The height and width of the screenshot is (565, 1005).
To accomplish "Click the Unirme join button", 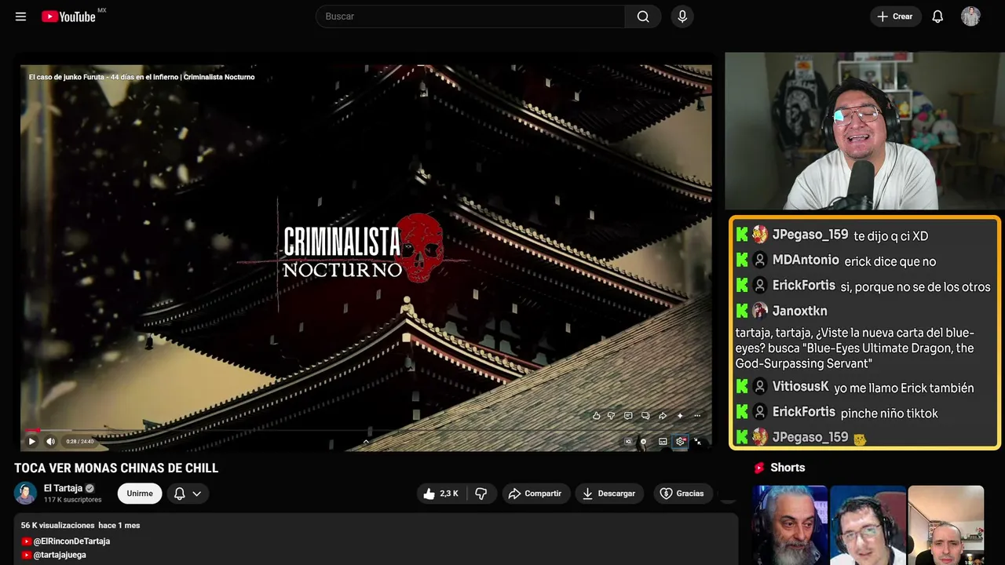I will point(140,494).
